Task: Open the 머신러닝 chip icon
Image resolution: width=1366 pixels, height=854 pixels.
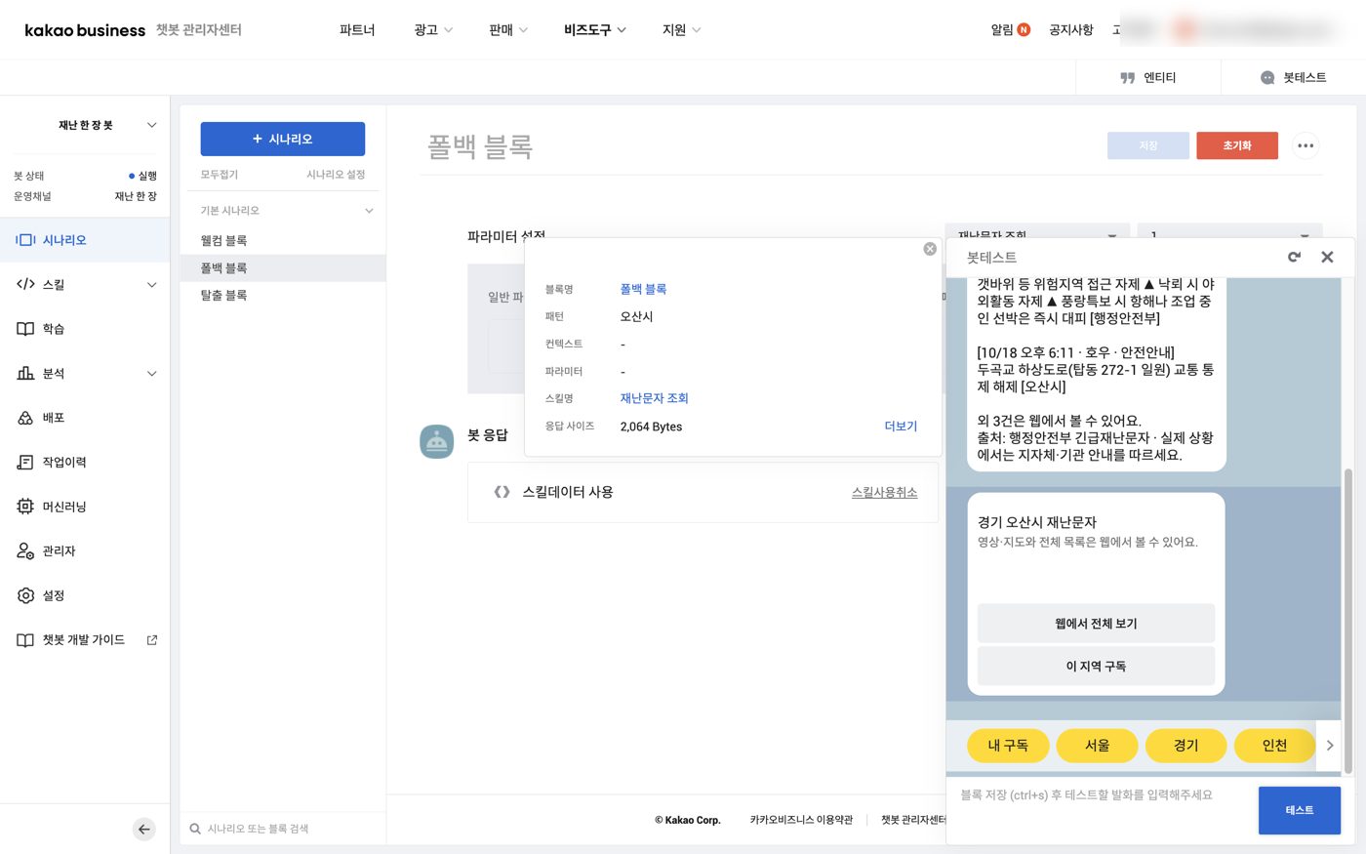Action: click(25, 507)
